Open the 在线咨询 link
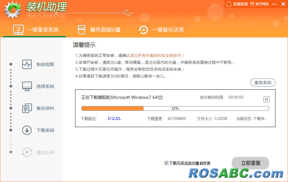 click(240, 4)
